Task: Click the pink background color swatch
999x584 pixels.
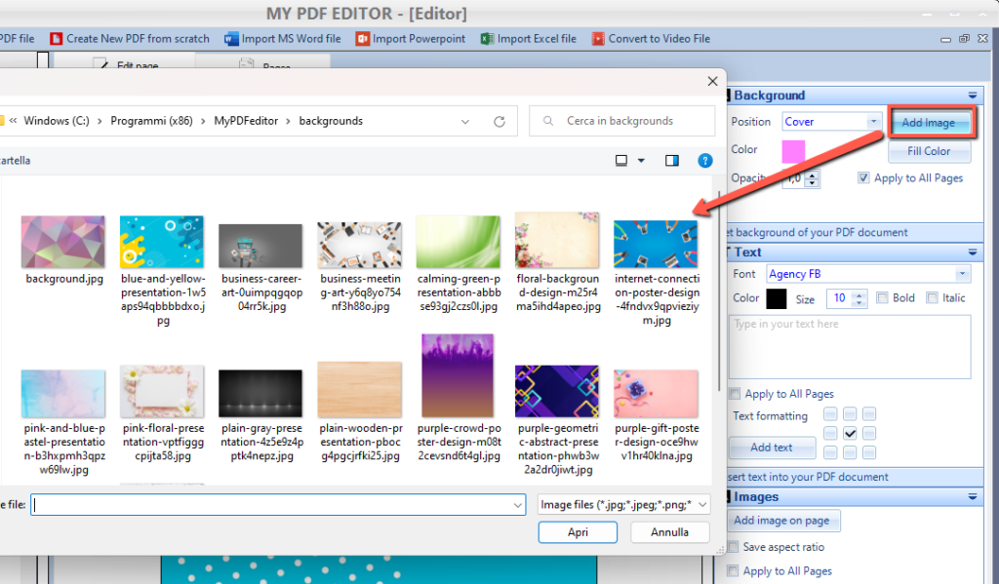Action: (x=793, y=151)
